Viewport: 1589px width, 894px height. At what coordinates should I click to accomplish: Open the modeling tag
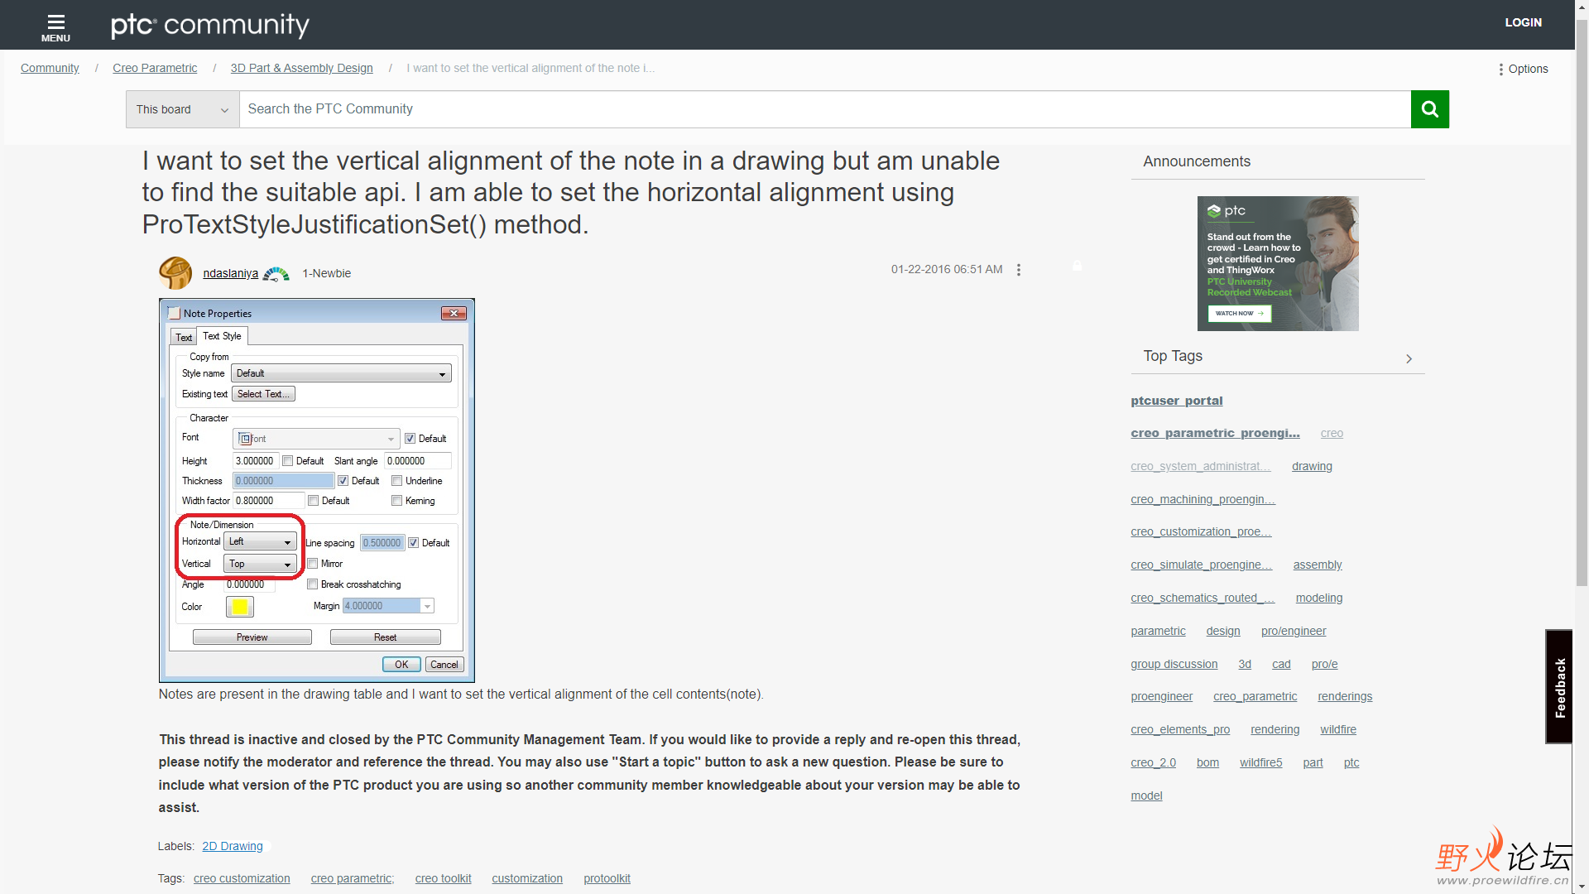1318,598
